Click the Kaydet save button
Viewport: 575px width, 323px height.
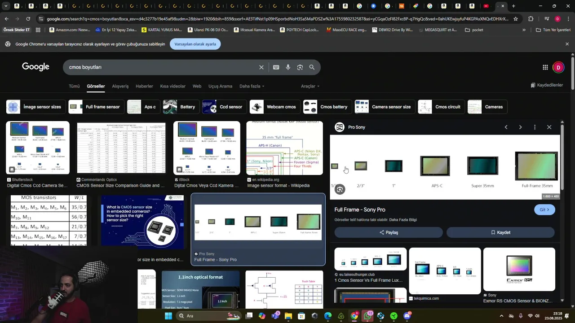[500, 232]
